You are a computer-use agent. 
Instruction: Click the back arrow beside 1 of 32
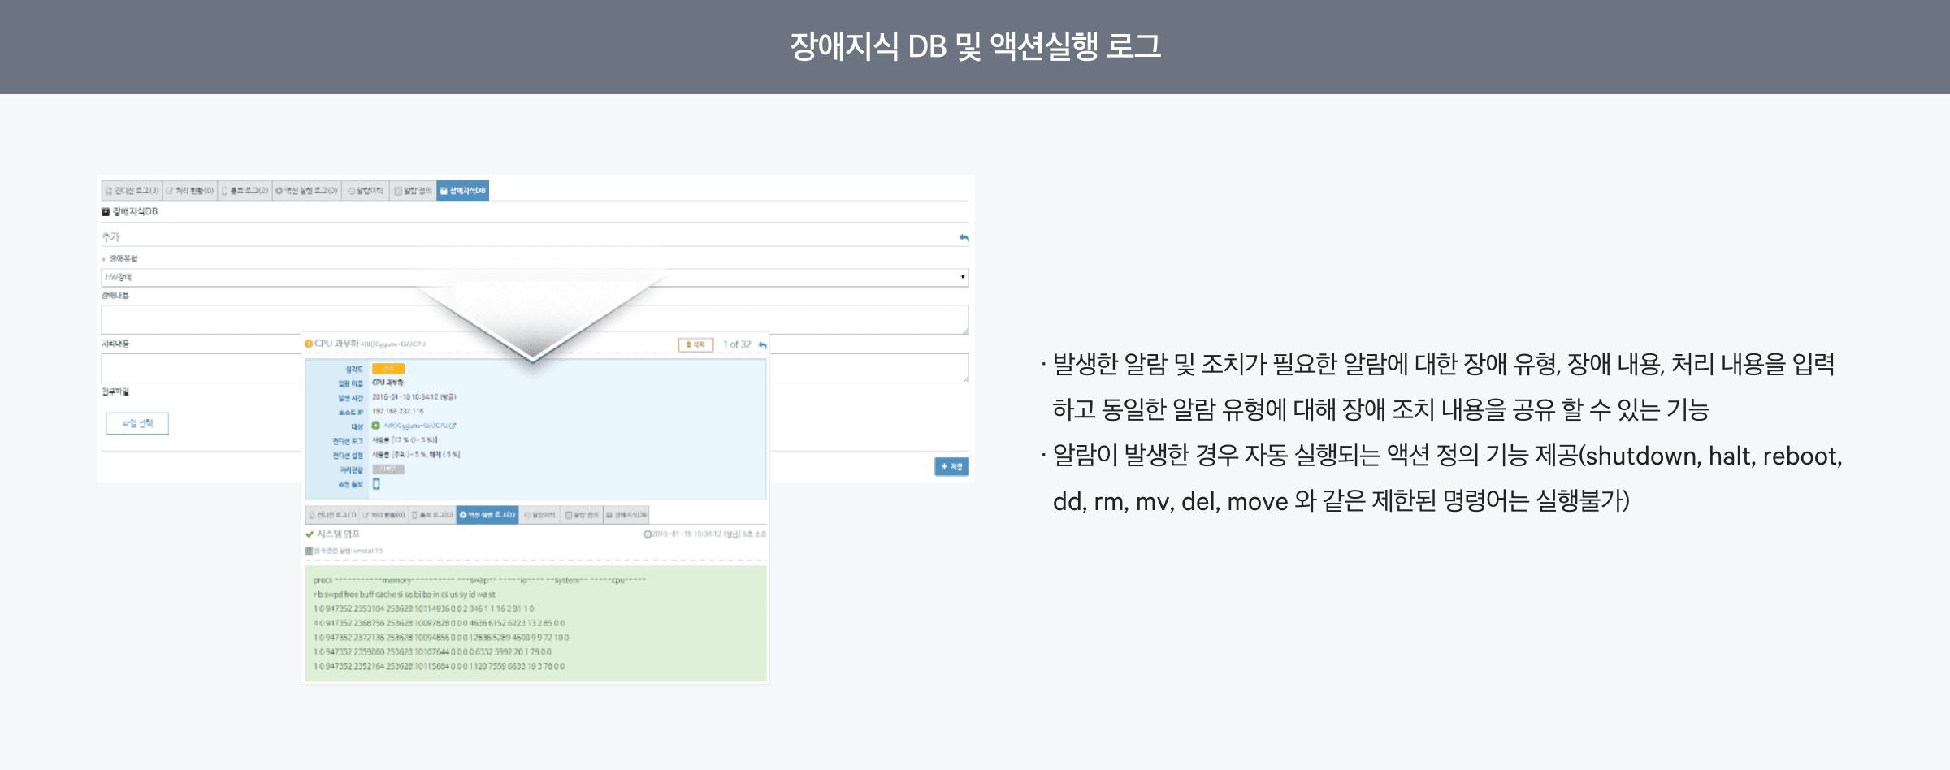(x=762, y=345)
